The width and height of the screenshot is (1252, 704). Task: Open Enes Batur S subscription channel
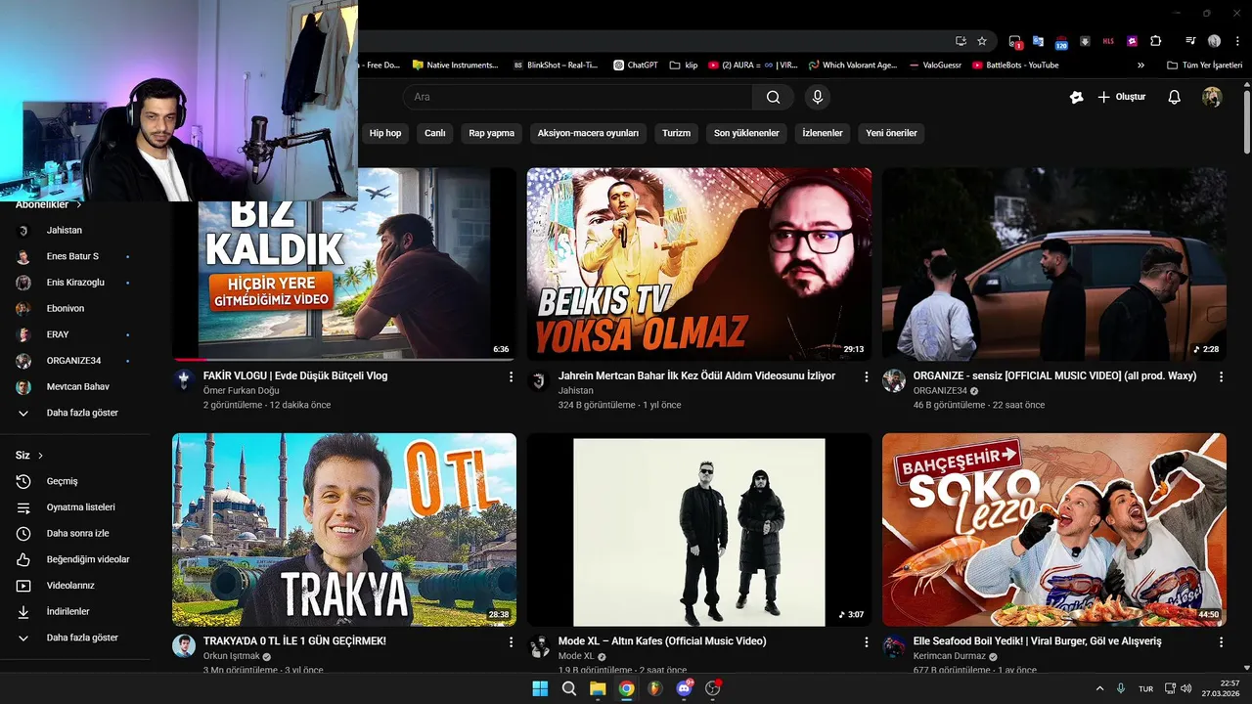75,256
